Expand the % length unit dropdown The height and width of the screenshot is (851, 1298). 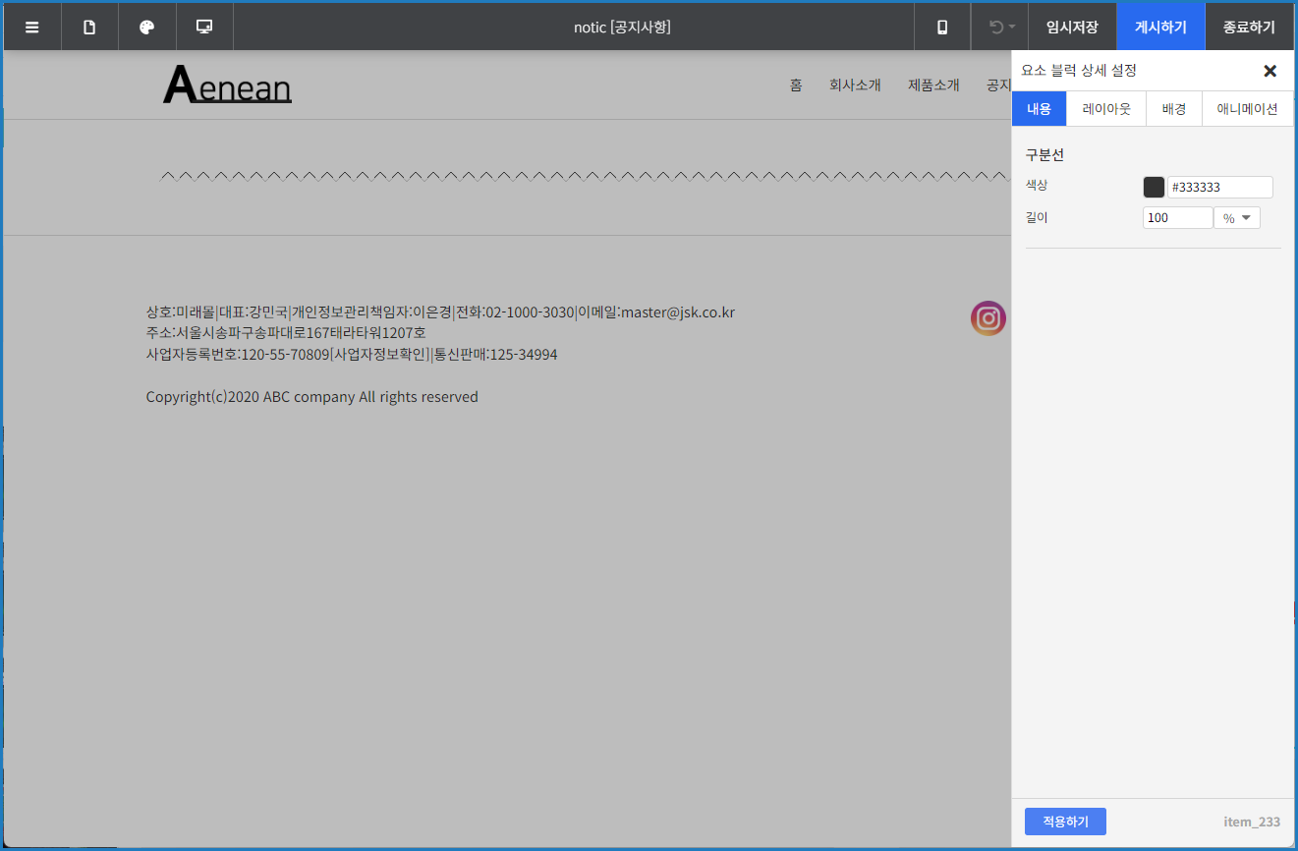(1237, 218)
